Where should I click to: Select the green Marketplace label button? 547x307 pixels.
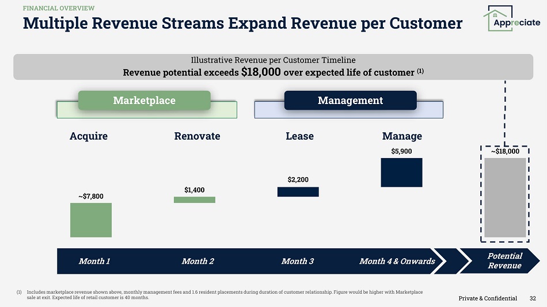click(x=144, y=100)
